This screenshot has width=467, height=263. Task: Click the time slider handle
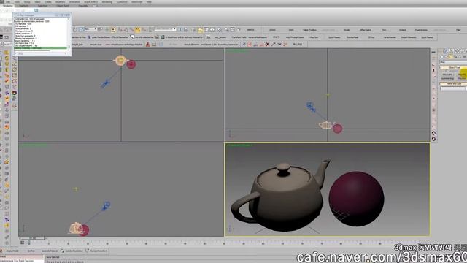pos(33,238)
